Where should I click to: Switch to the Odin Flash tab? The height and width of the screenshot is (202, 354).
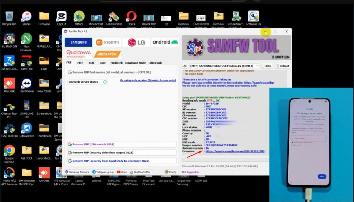pyautogui.click(x=155, y=63)
